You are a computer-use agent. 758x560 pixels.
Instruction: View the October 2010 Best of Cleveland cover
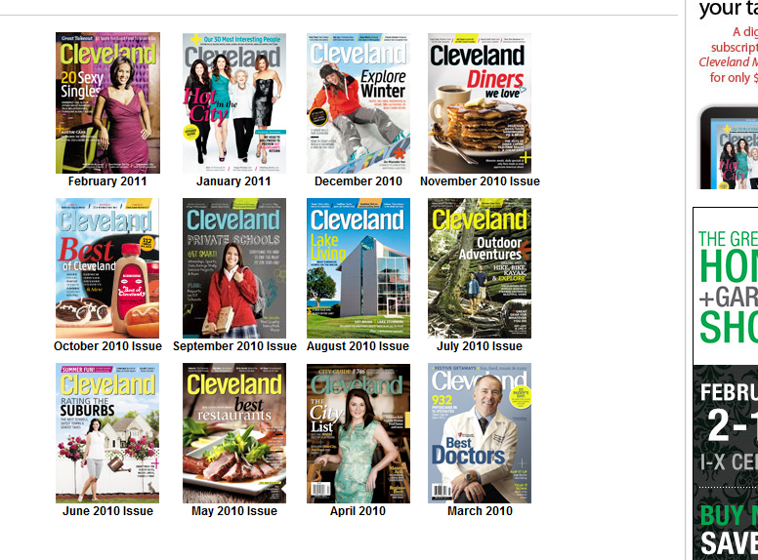coord(107,268)
